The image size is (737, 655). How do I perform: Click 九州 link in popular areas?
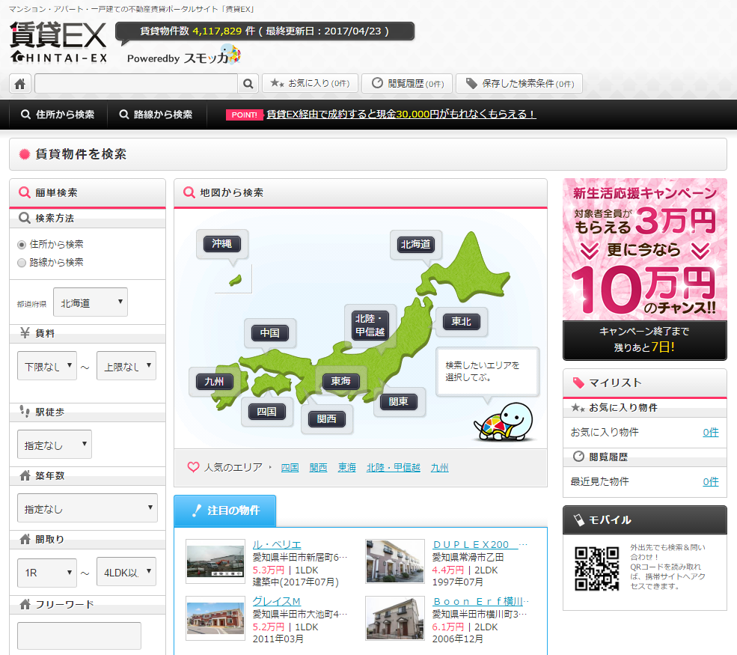click(439, 467)
